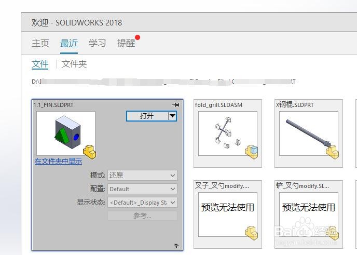Open the 模式 dropdown showing 还原

click(x=142, y=175)
